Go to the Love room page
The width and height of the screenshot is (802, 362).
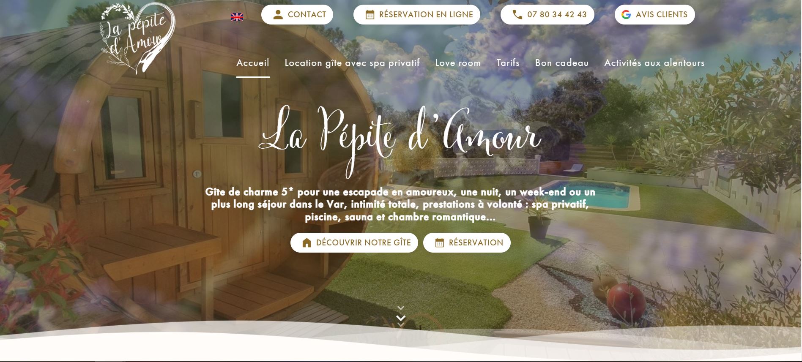458,63
